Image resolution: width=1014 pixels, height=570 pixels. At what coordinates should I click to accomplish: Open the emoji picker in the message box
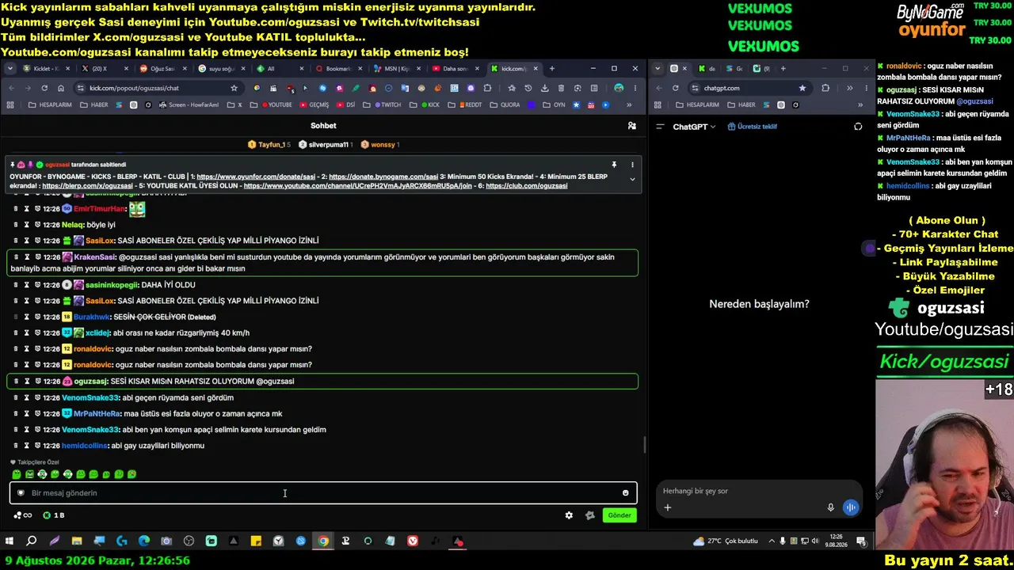(626, 493)
